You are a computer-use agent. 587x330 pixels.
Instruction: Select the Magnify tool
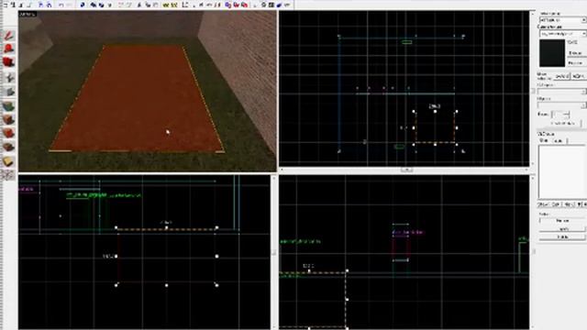pyautogui.click(x=8, y=49)
